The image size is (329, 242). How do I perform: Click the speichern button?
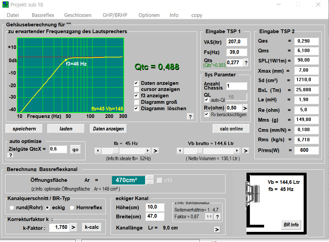24,129
